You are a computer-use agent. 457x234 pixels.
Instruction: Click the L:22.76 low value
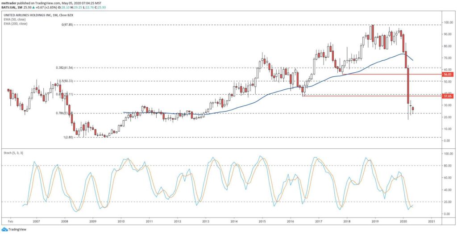(88, 7)
